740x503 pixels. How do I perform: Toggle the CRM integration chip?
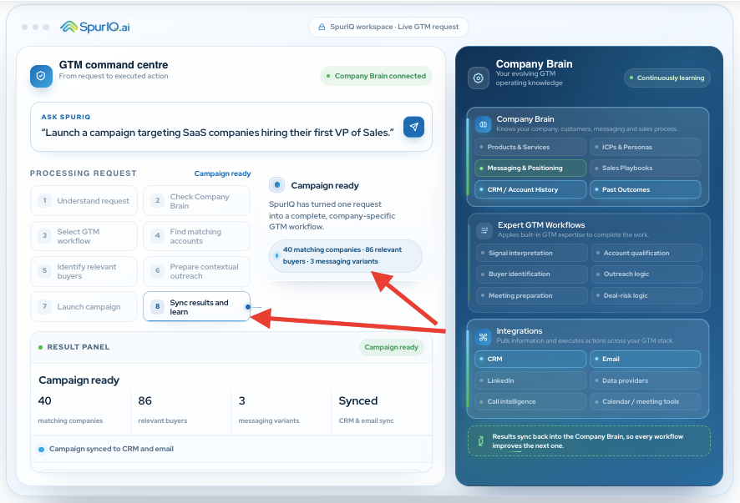pos(530,359)
